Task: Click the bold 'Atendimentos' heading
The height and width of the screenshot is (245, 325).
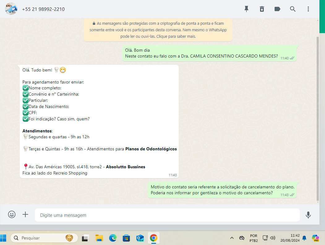Action: [37, 131]
